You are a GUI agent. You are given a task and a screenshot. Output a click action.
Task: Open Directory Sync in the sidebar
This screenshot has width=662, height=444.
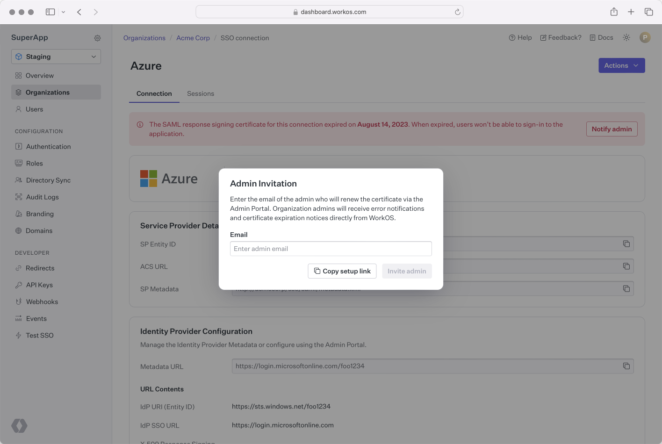click(48, 180)
